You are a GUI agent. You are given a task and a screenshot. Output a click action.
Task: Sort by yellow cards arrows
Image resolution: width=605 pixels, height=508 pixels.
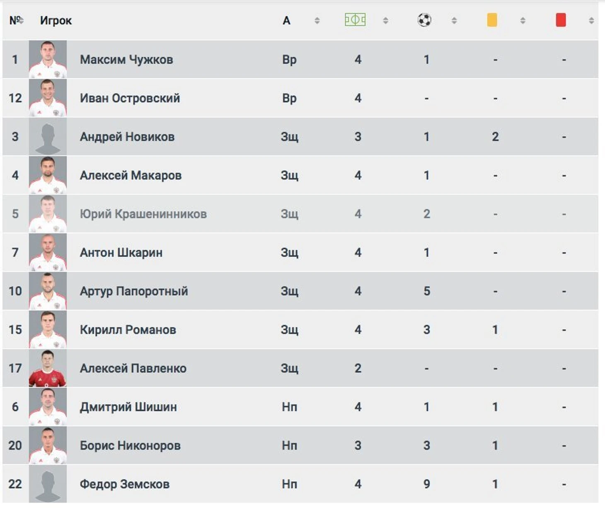pos(523,20)
